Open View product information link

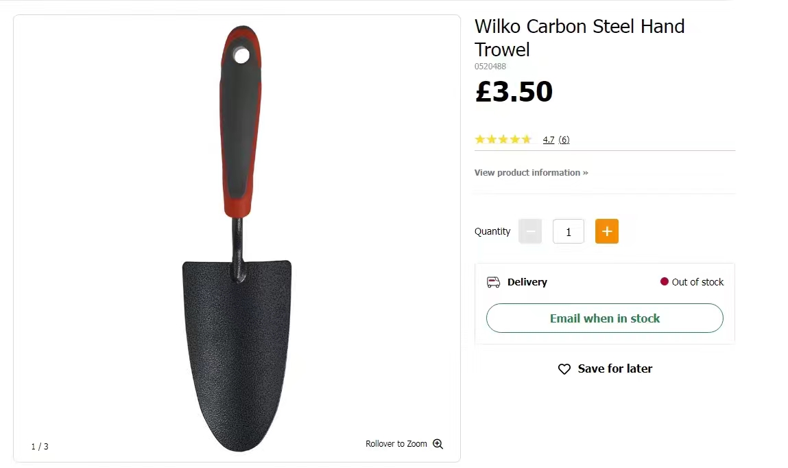[532, 172]
